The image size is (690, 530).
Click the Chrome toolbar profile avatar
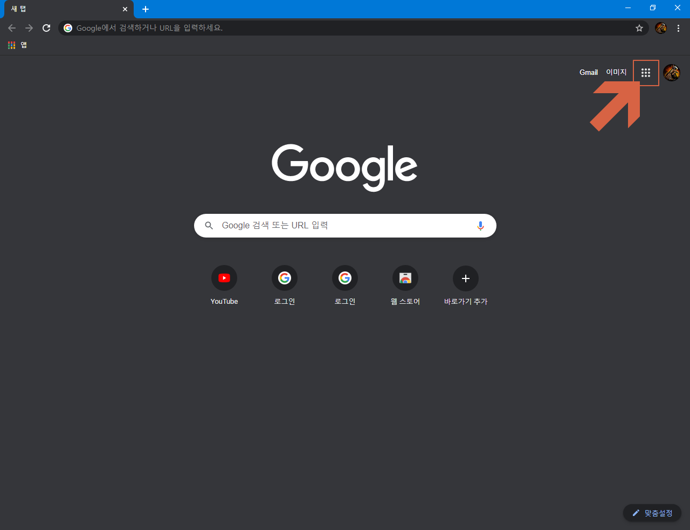pyautogui.click(x=661, y=28)
